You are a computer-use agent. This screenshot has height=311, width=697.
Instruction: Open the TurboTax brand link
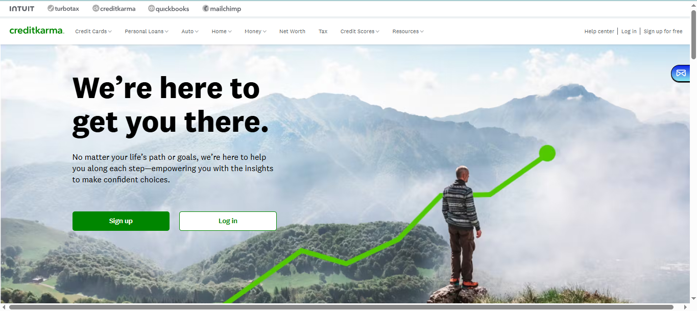[63, 9]
